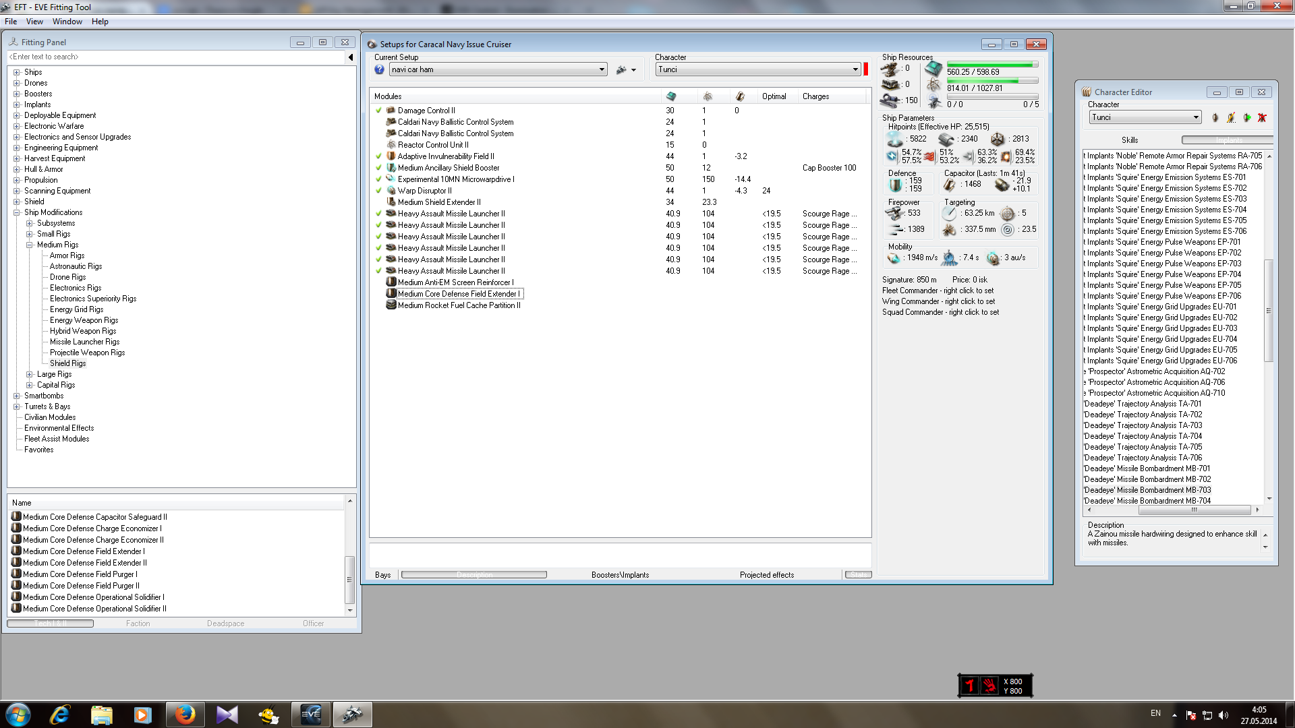Switch to the Skills tab in Character Editor

pyautogui.click(x=1130, y=140)
